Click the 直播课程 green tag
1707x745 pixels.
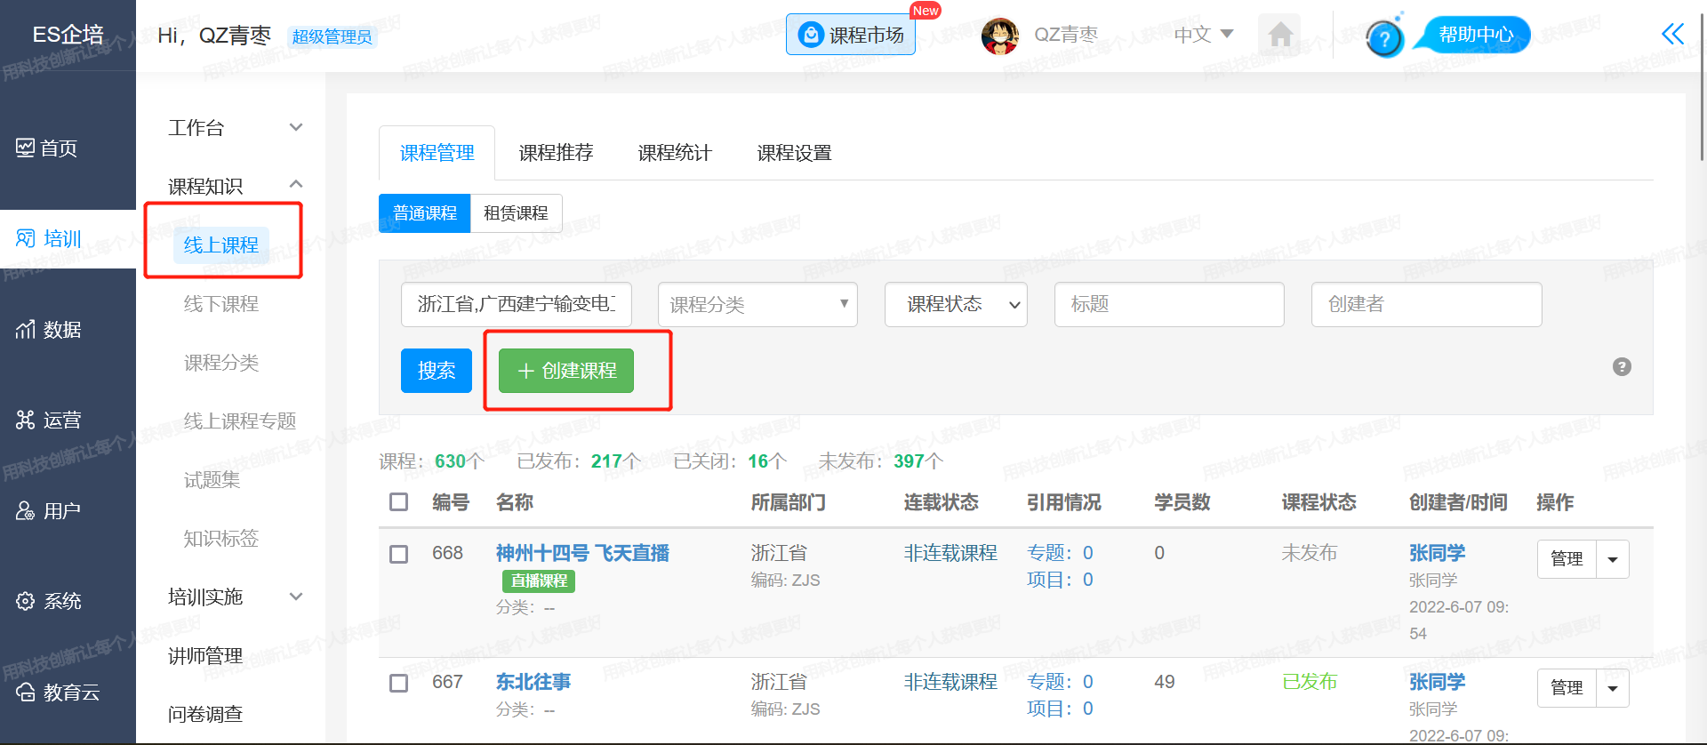coord(539,581)
